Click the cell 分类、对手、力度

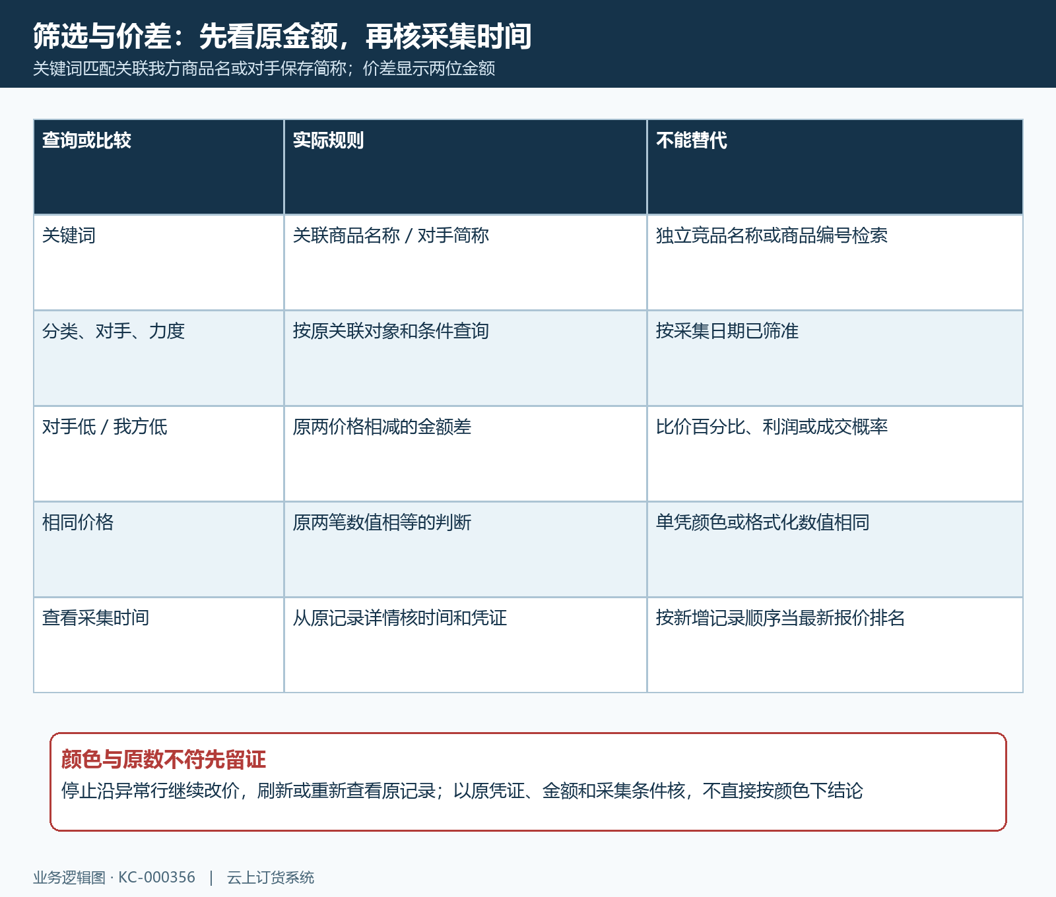(x=158, y=358)
